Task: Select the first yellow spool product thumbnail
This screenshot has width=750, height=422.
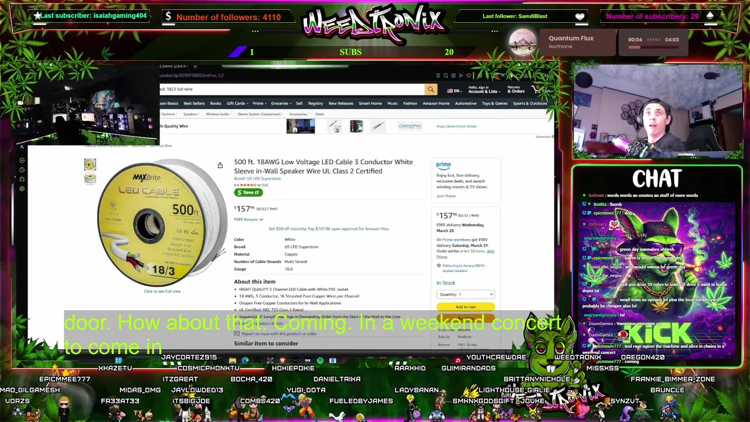Action: tap(90, 165)
